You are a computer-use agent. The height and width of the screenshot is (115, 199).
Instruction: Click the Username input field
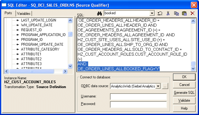pos(138,97)
